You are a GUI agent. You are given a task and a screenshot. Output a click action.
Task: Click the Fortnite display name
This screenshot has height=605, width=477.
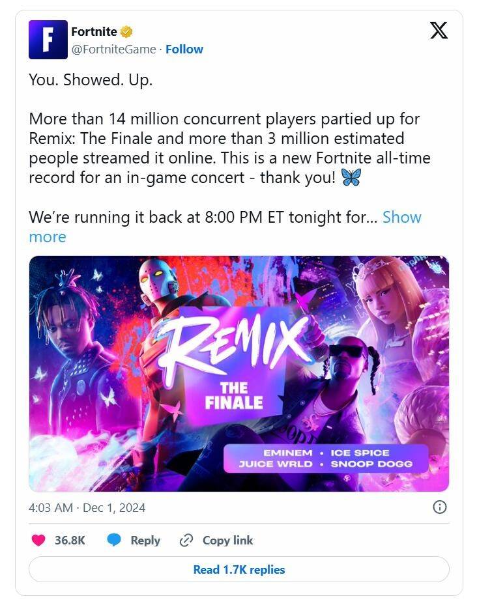click(x=94, y=31)
